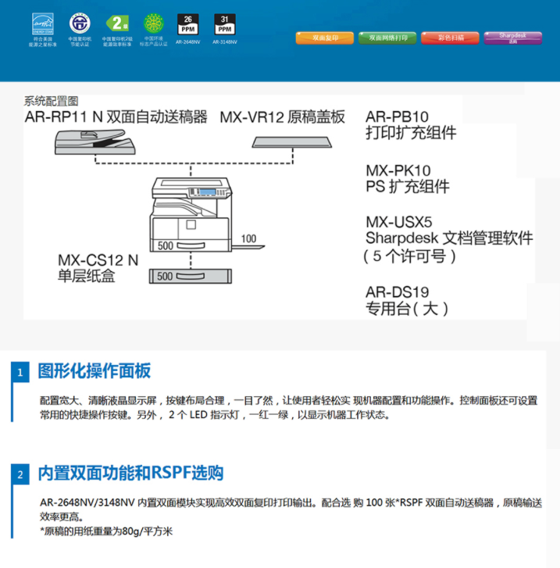
Task: Click the MX-CS12 N 单层纸盒 label
Action: pos(98,269)
